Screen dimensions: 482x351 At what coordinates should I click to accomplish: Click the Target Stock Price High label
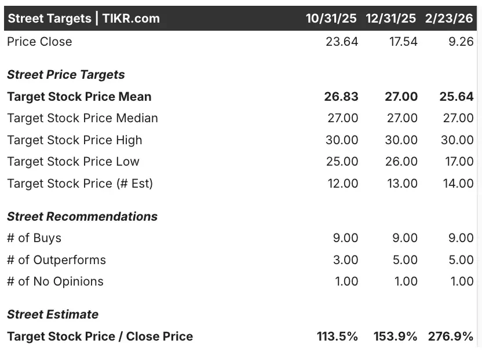pos(75,140)
